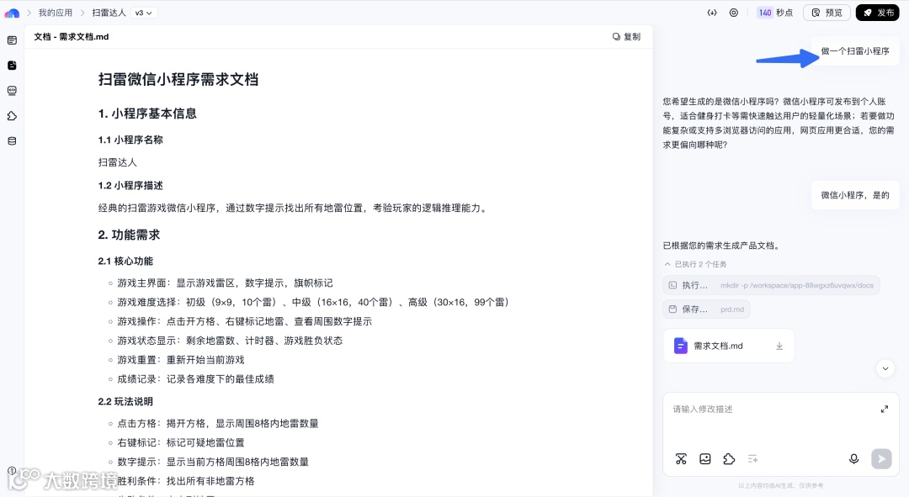This screenshot has width=909, height=497.
Task: Click the send arrow button
Action: click(881, 459)
